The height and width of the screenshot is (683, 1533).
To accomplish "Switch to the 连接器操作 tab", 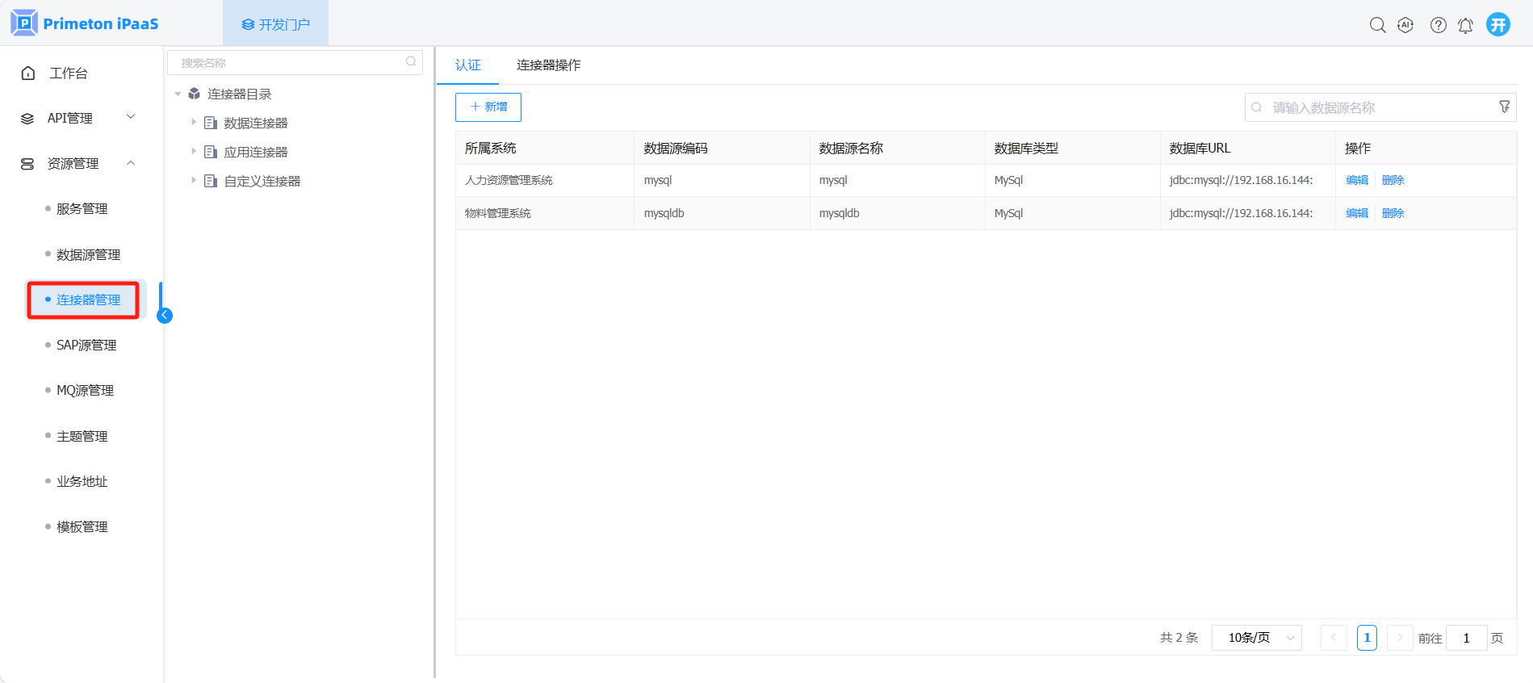I will (x=548, y=65).
